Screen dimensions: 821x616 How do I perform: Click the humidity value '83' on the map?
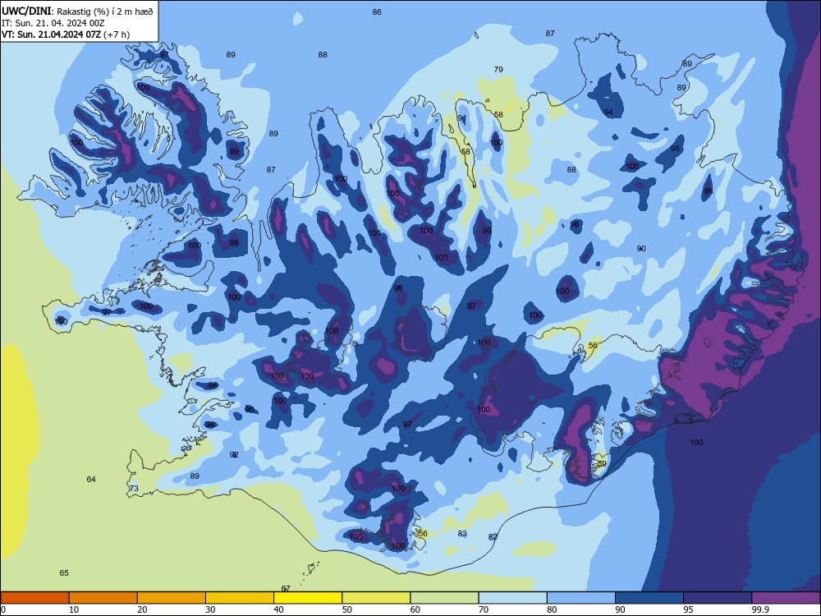coord(462,534)
